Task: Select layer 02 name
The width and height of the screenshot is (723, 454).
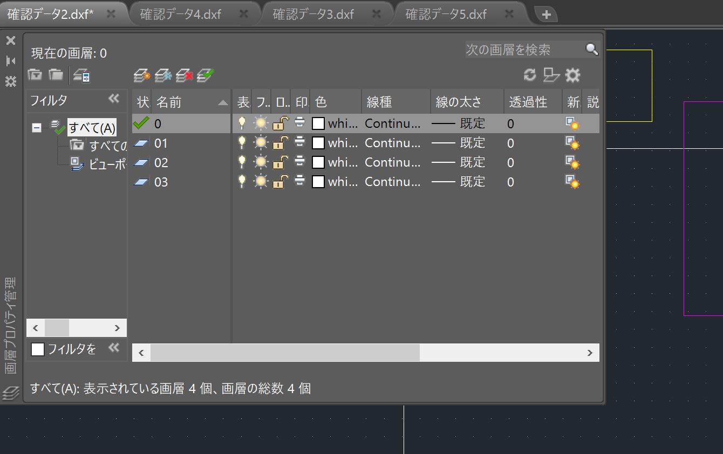Action: [161, 163]
